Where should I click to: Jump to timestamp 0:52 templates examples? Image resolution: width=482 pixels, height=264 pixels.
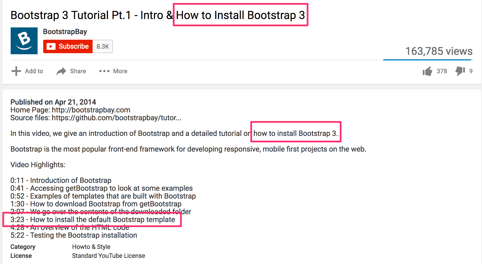[x=17, y=196]
